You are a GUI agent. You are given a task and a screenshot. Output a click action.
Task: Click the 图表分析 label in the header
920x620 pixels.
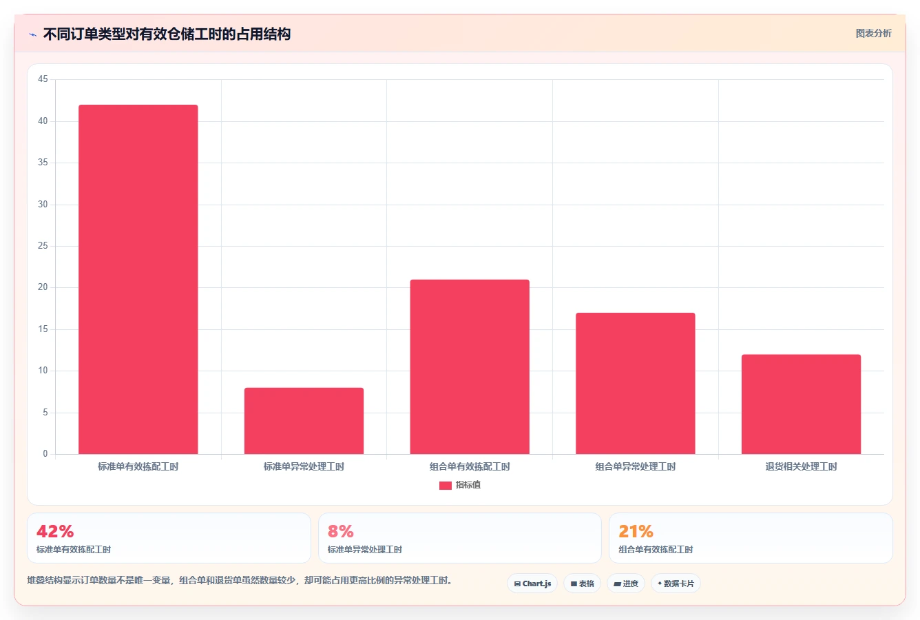(x=873, y=33)
